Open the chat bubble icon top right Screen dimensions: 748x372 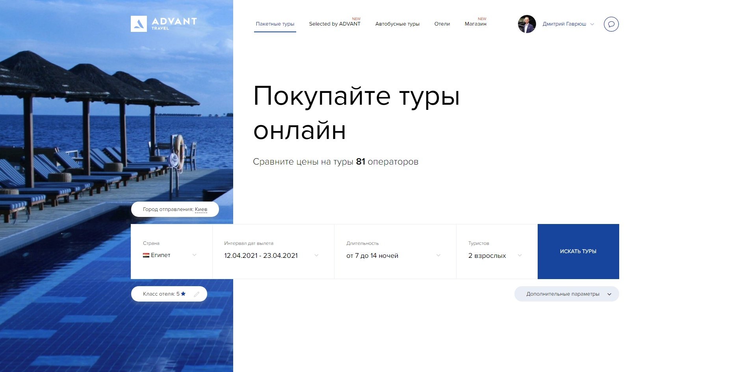[612, 24]
